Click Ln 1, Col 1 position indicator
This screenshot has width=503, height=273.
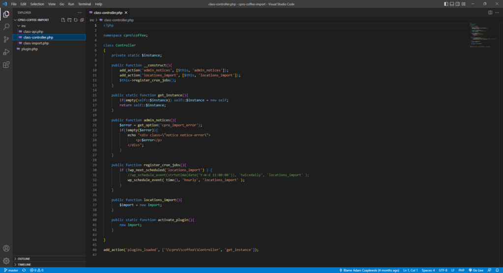(410, 270)
